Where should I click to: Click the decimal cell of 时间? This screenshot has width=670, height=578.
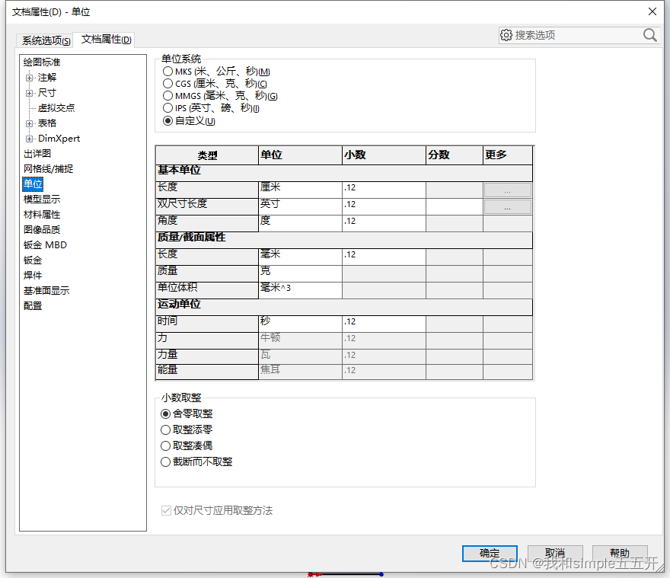384,324
